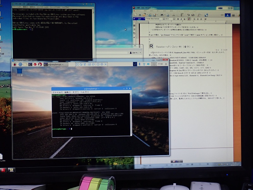Open the 10.5 font size dropdown
Viewport: 253px width, 190px height.
point(174,19)
